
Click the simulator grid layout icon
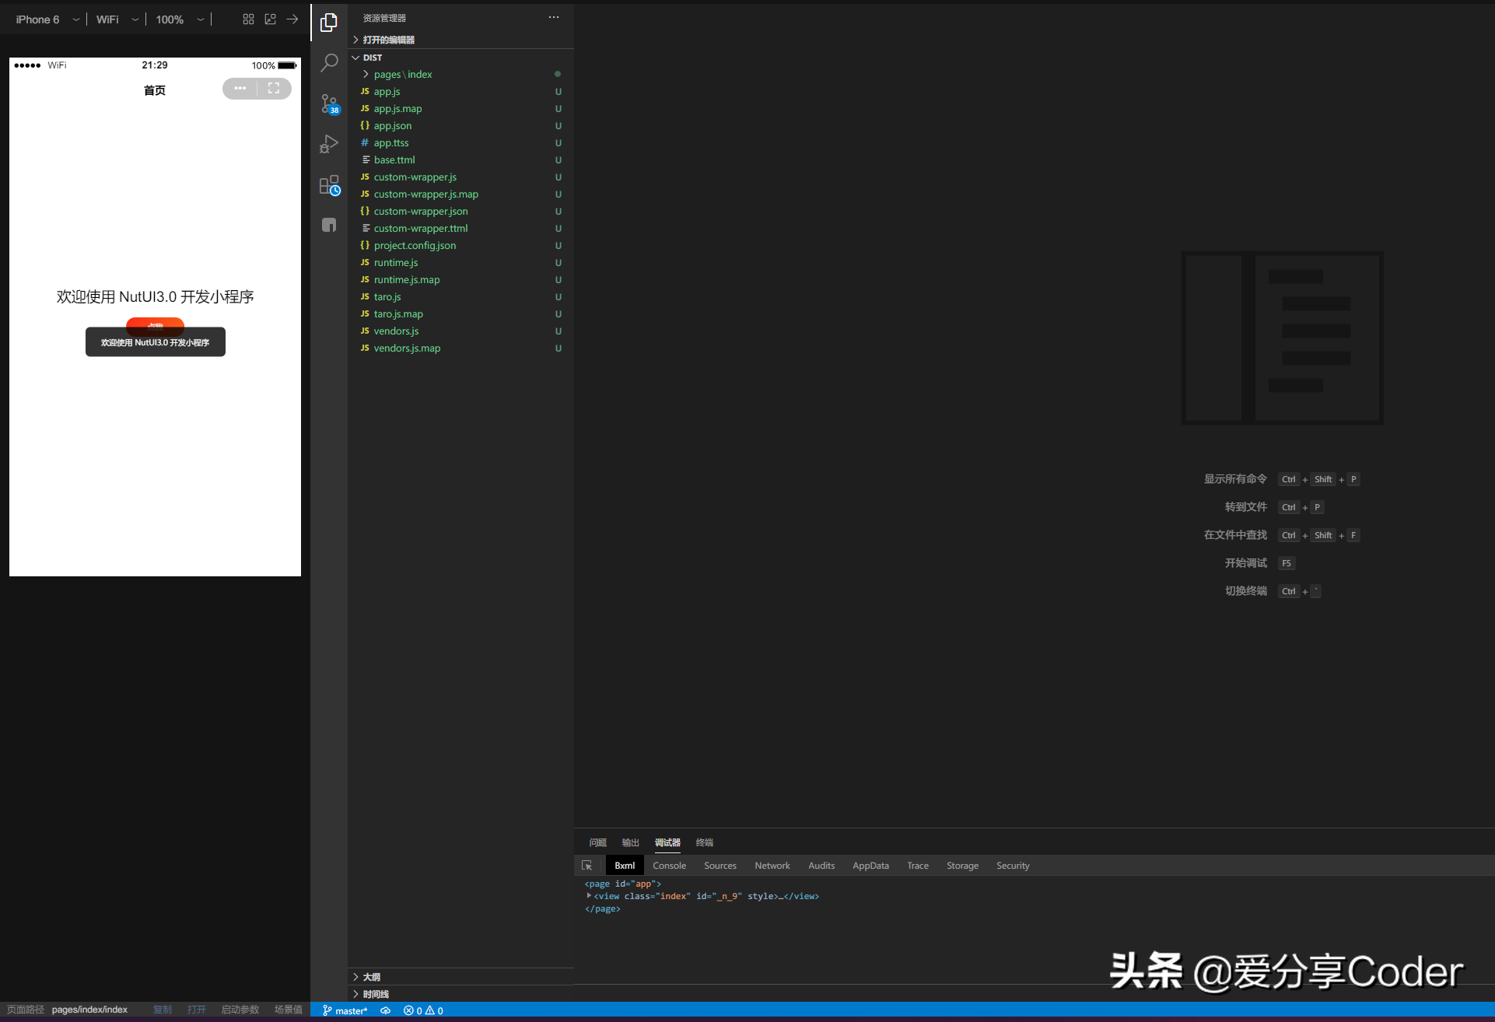[248, 19]
